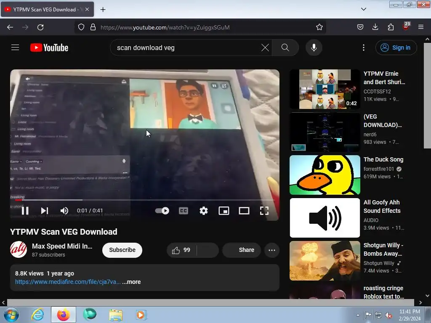Open the Windows Start menu

coord(11,315)
